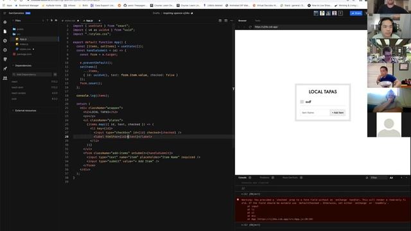Click the Drafts breadcrumb link
The image size is (411, 231).
[156, 13]
